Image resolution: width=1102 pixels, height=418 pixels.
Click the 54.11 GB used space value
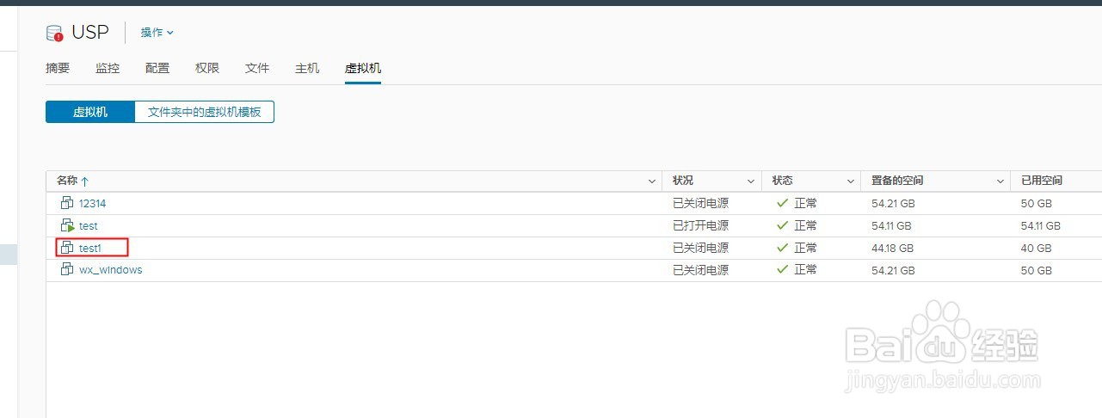[1041, 225]
